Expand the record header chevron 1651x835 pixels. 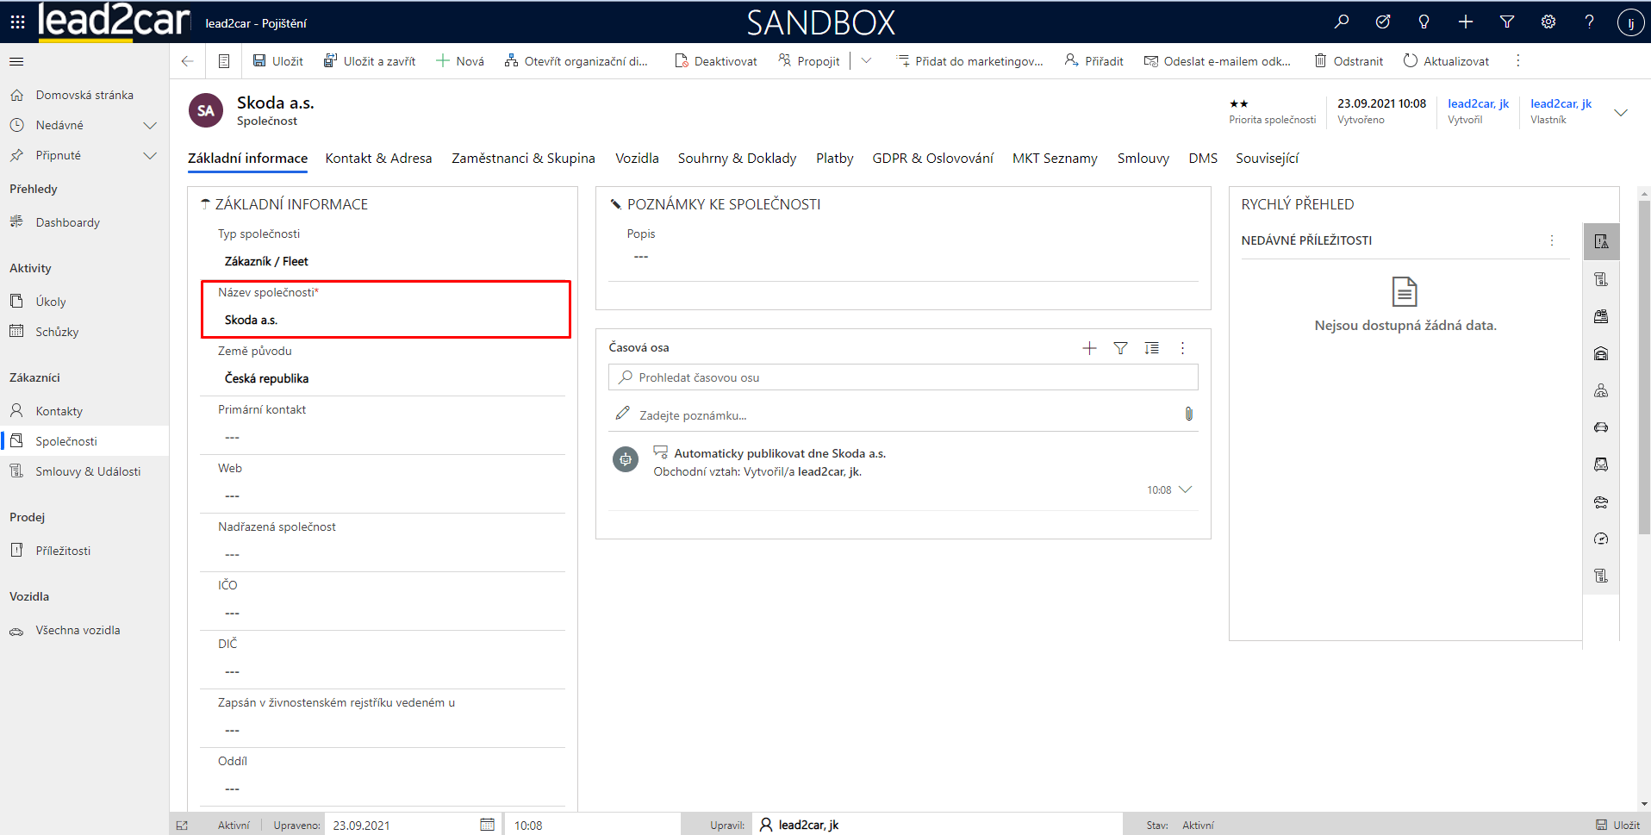[1620, 113]
